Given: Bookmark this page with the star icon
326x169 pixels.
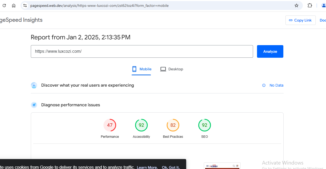Looking at the screenshot, I should pos(297,6).
